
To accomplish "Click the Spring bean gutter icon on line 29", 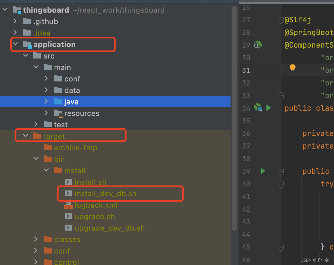I will coord(258,45).
